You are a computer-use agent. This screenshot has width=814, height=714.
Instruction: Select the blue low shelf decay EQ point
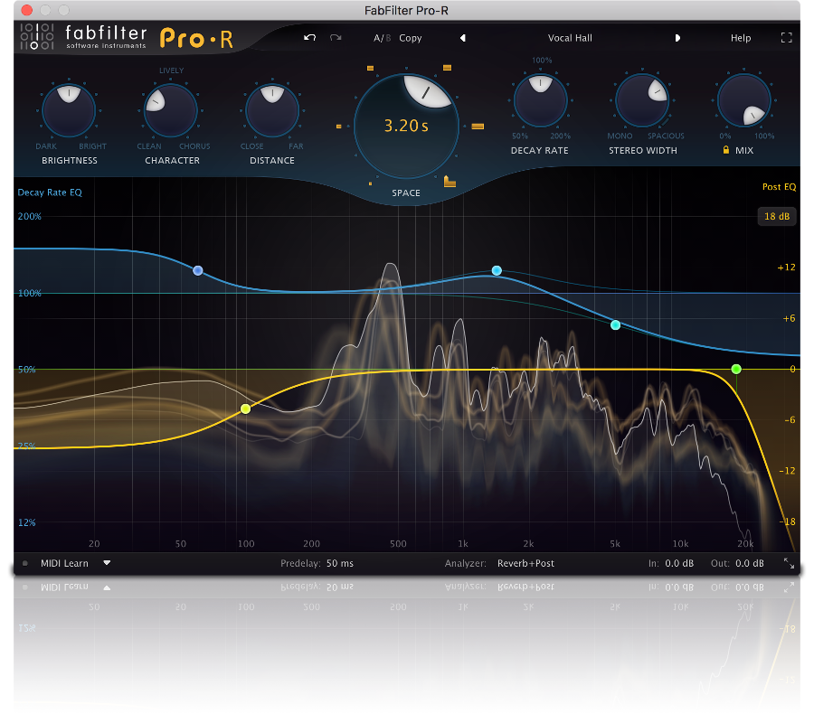pos(198,270)
